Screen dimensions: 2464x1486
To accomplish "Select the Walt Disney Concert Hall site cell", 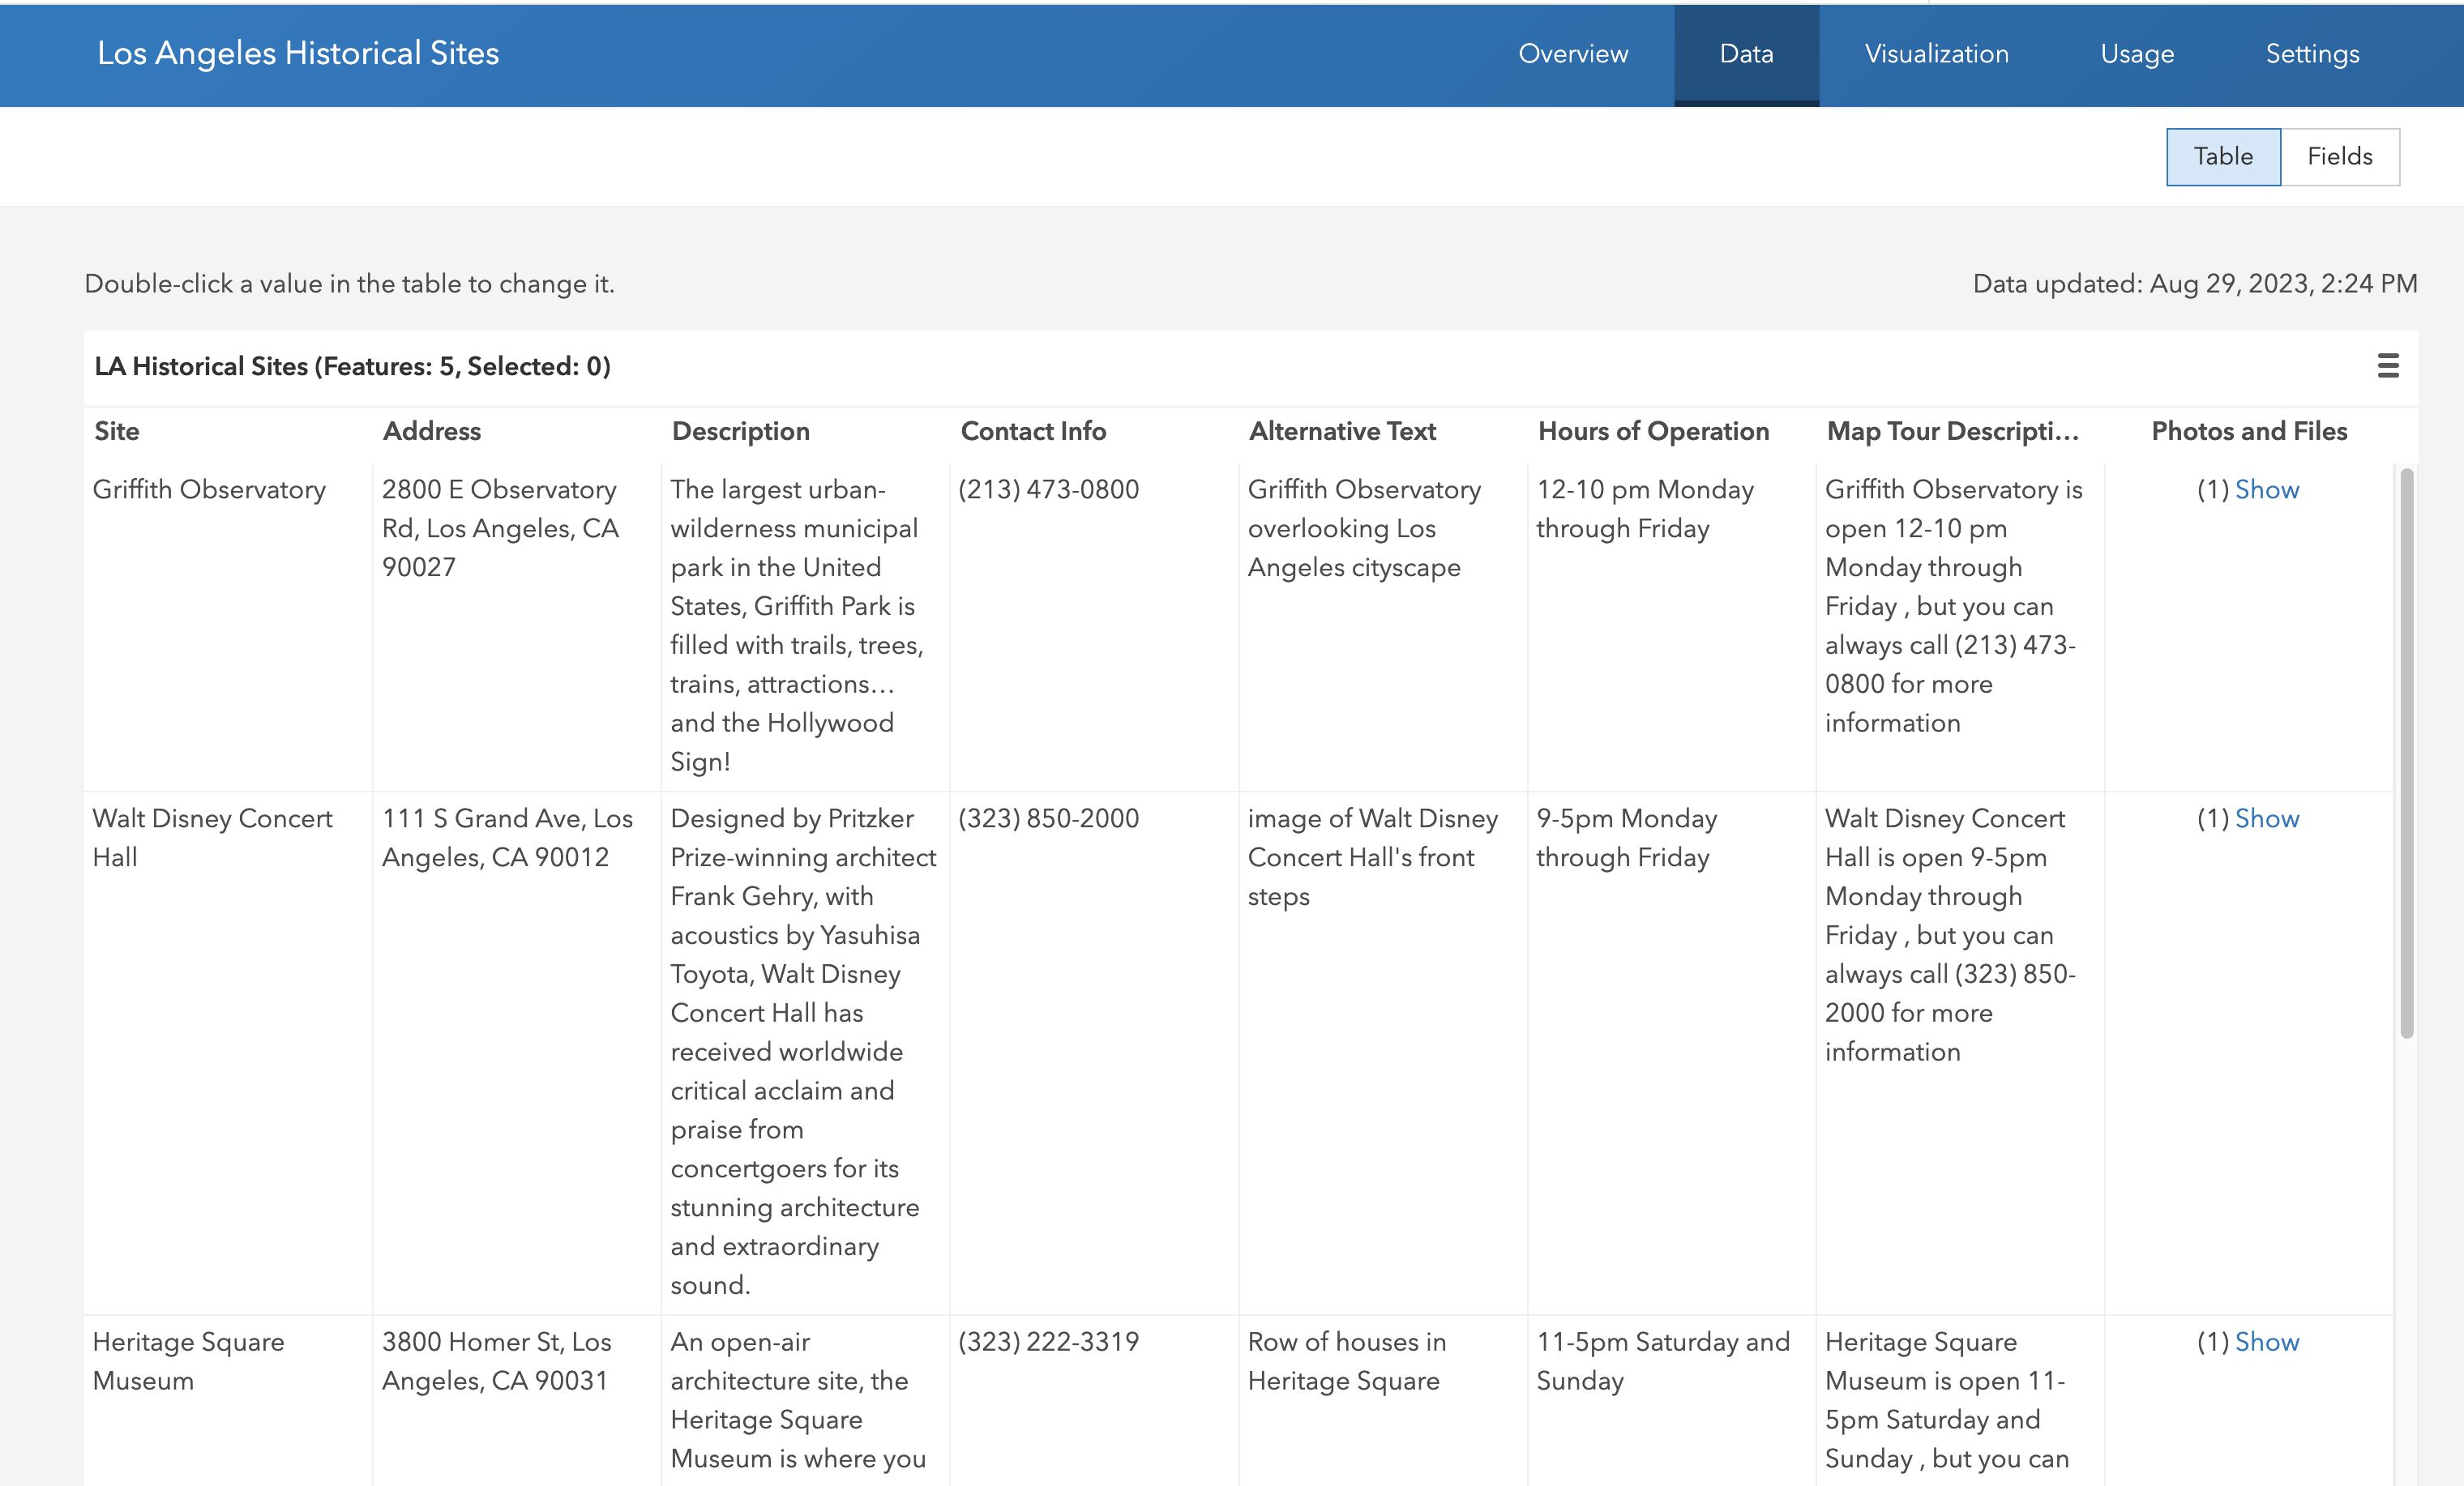I will (x=212, y=838).
